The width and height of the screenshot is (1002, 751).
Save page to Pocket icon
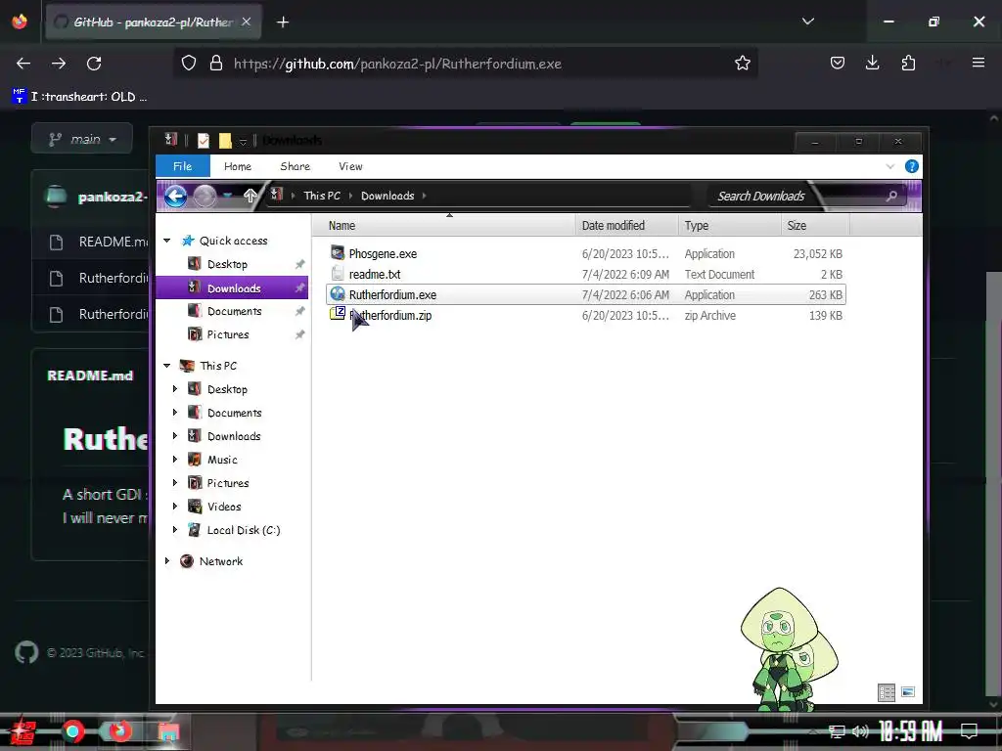click(x=838, y=63)
